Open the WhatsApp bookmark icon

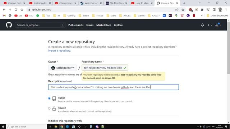(x=38, y=15)
